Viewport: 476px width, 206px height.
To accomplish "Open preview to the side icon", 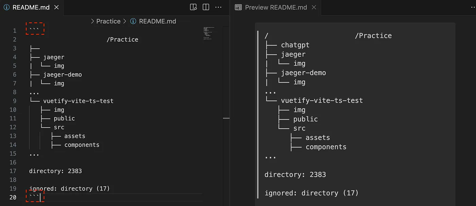I will (193, 7).
